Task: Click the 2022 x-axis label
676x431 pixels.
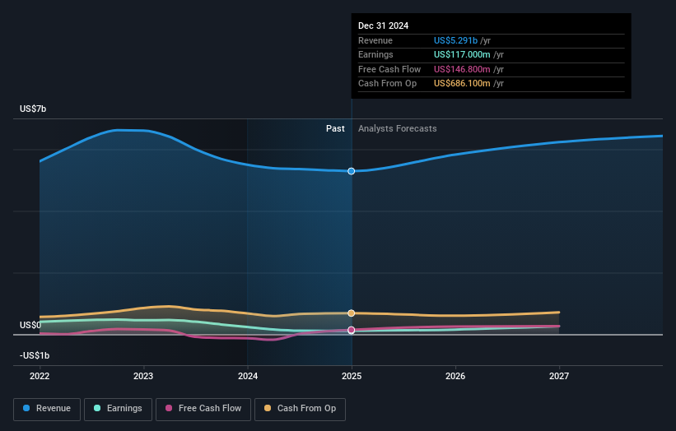Action: [x=40, y=377]
